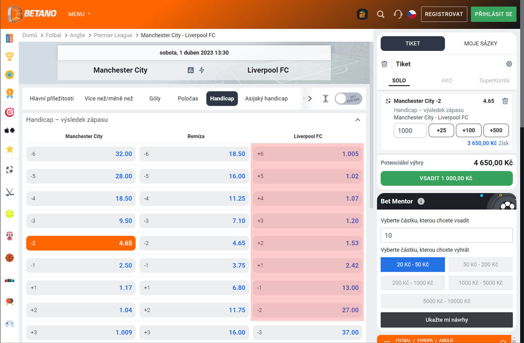Switch to MOJE SÁZKY tab
The width and height of the screenshot is (524, 343).
coord(480,44)
